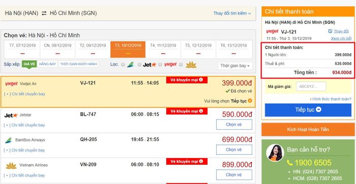Open the Thay đổi flight link

pos(341,31)
